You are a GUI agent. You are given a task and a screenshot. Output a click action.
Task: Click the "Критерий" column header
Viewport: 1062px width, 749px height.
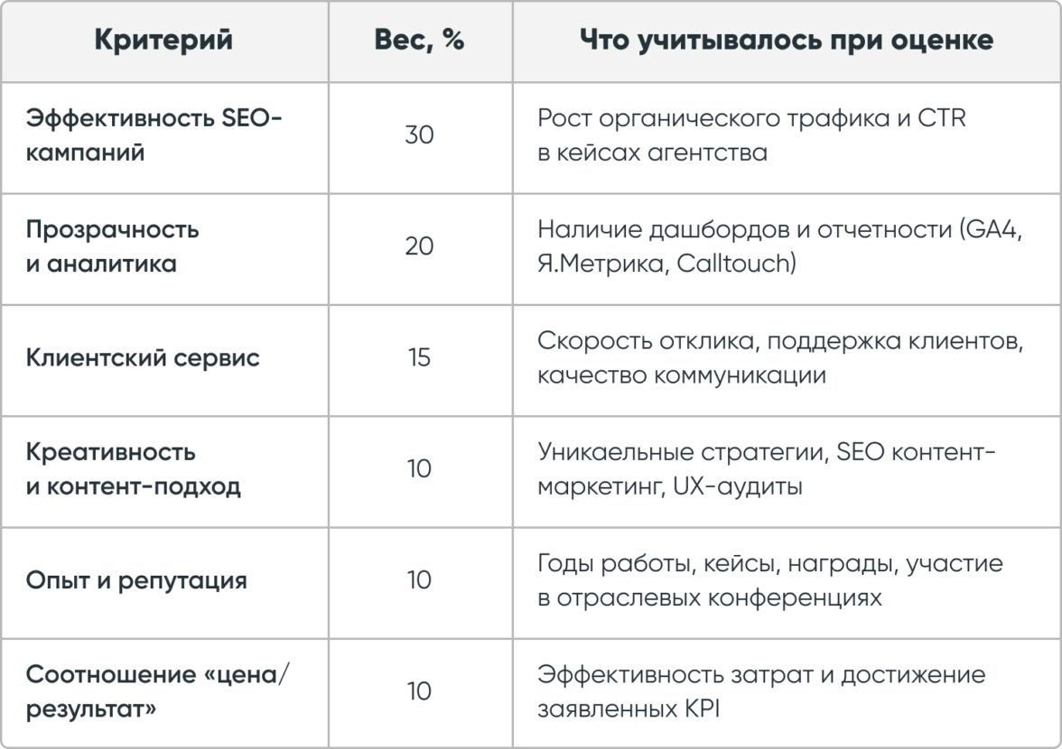163,41
